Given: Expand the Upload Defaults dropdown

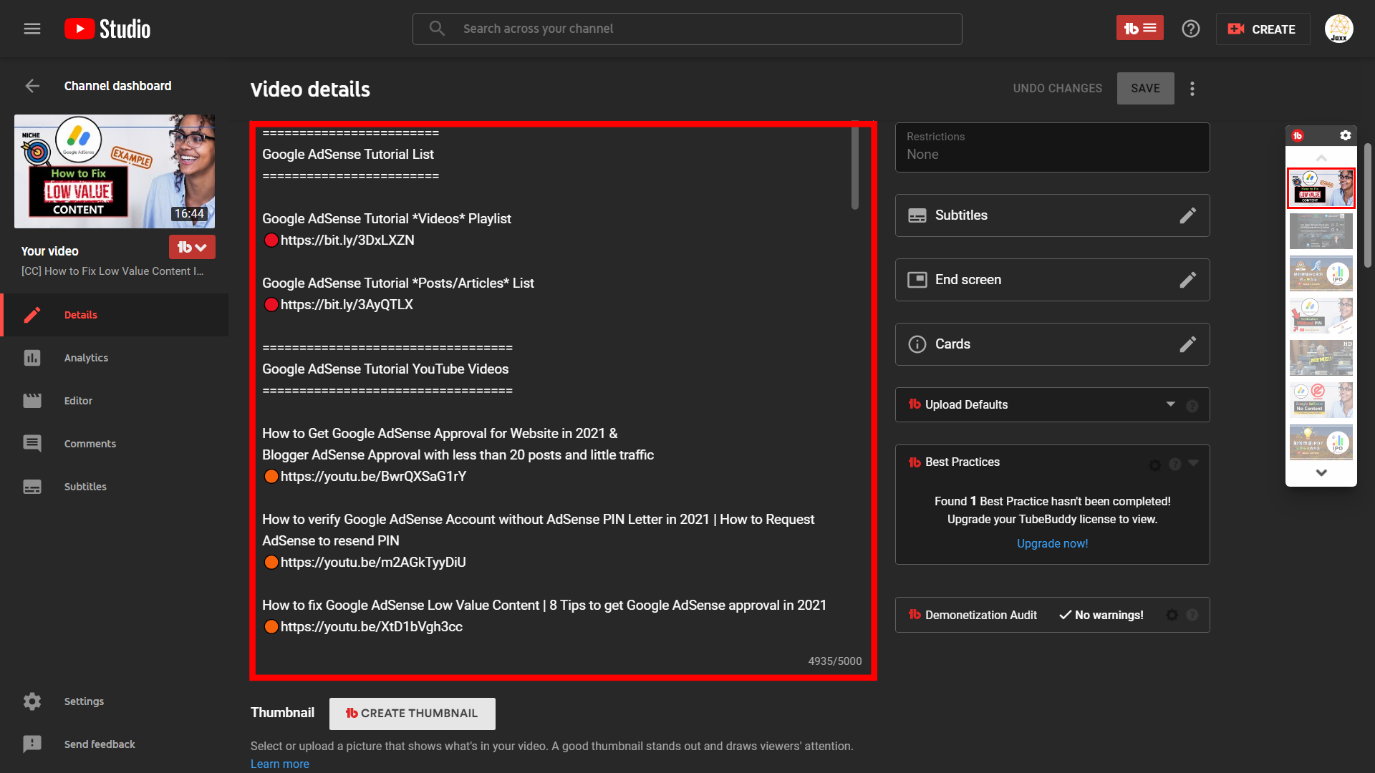Looking at the screenshot, I should coord(1171,404).
